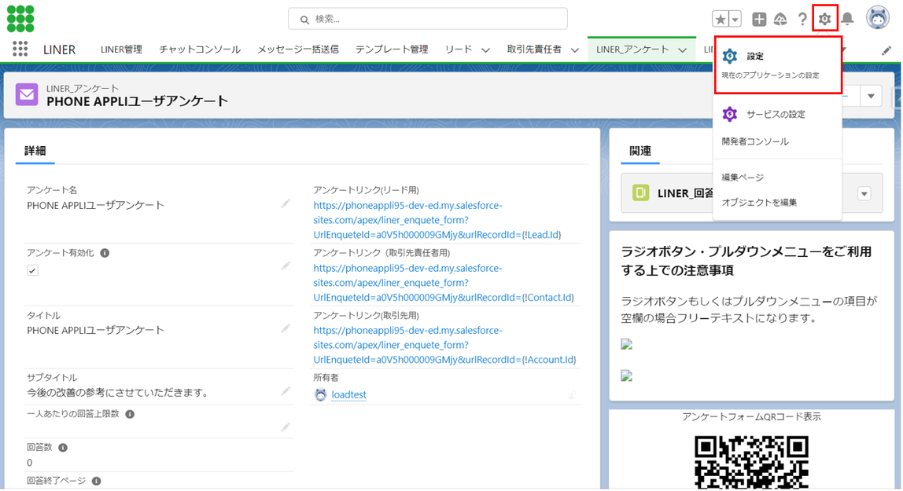
Task: Open the user profile avatar
Action: coord(878,18)
